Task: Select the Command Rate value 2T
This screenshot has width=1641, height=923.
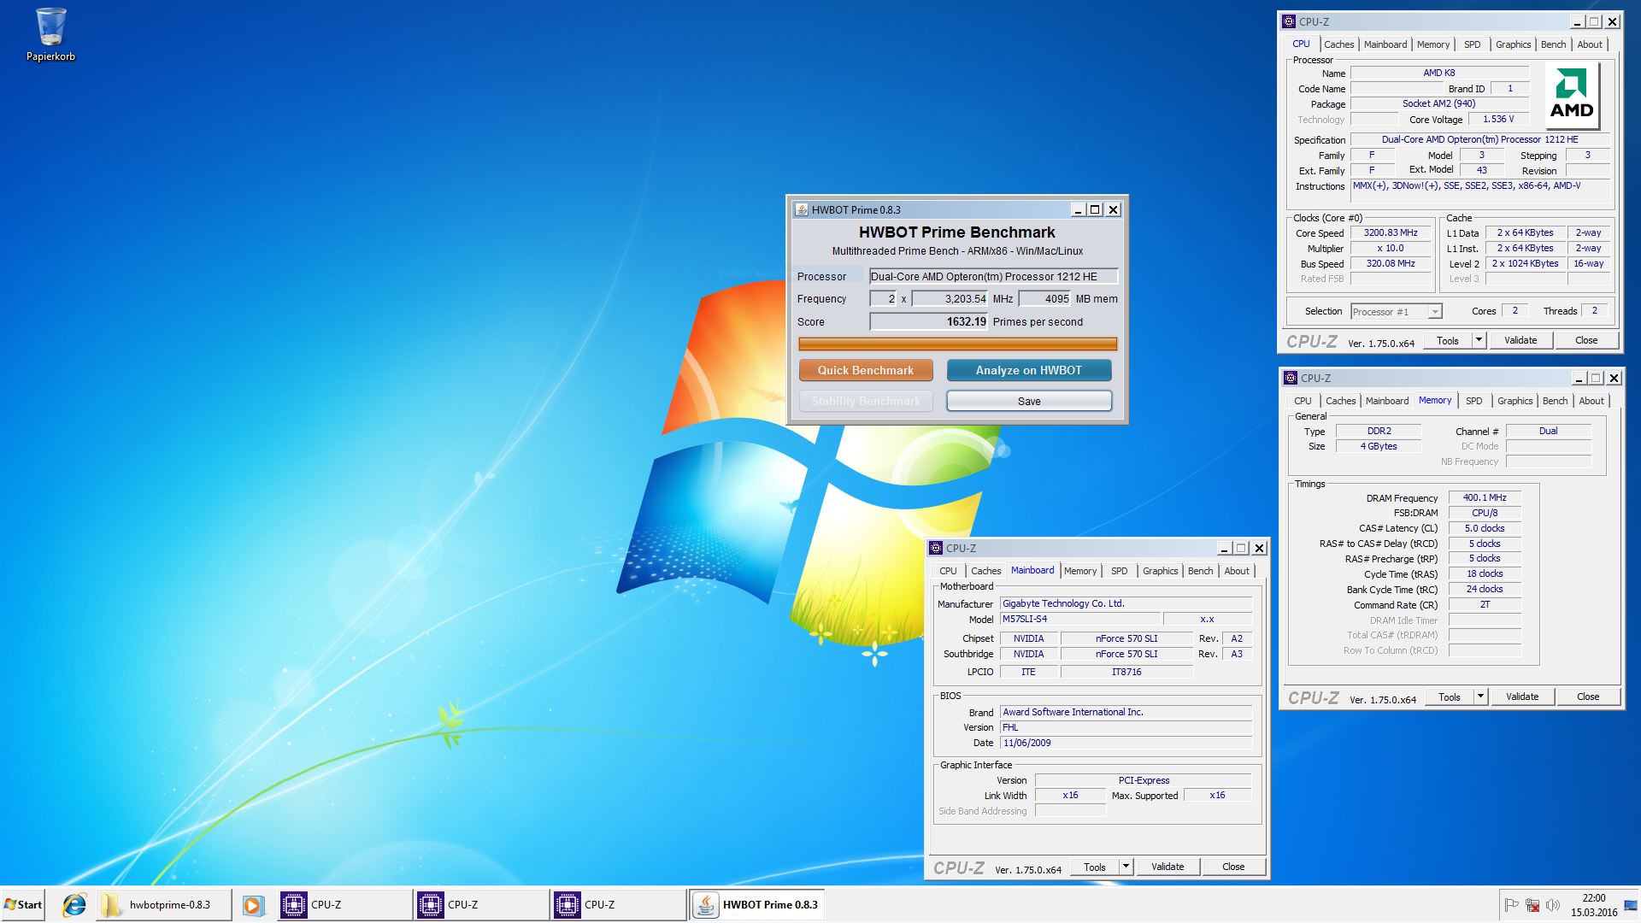Action: 1485,604
